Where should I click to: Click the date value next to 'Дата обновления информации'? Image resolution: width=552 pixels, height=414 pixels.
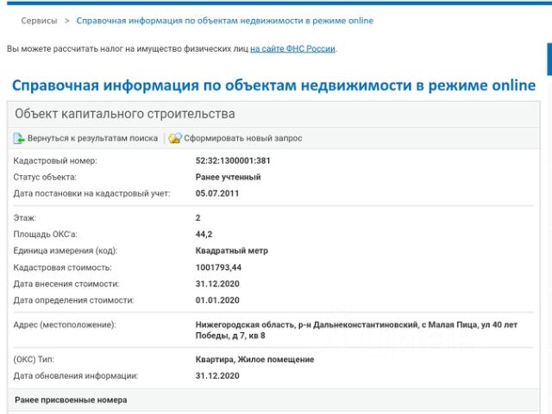217,376
